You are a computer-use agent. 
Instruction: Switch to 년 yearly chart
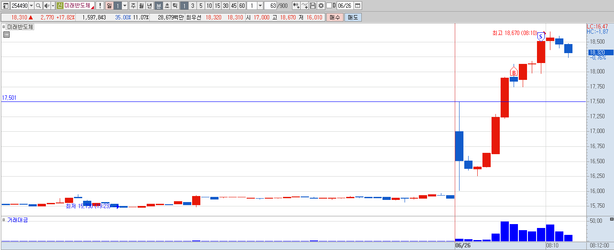149,6
